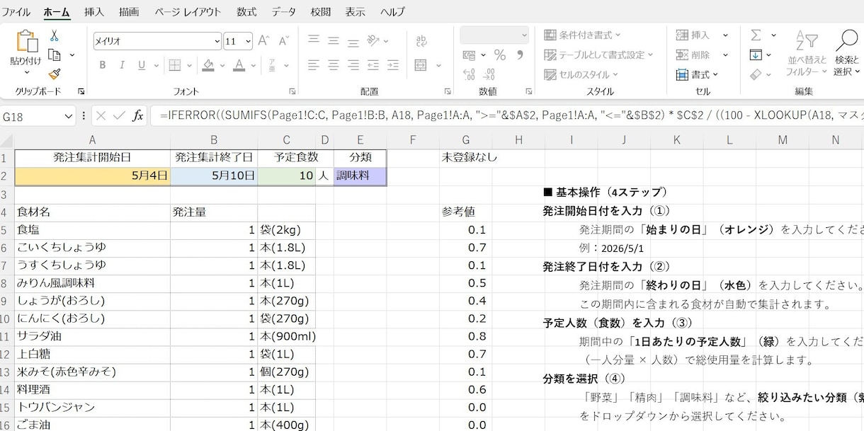Image resolution: width=864 pixels, height=431 pixels.
Task: Click in the formula bar showing IFERROR formula
Action: (x=506, y=115)
